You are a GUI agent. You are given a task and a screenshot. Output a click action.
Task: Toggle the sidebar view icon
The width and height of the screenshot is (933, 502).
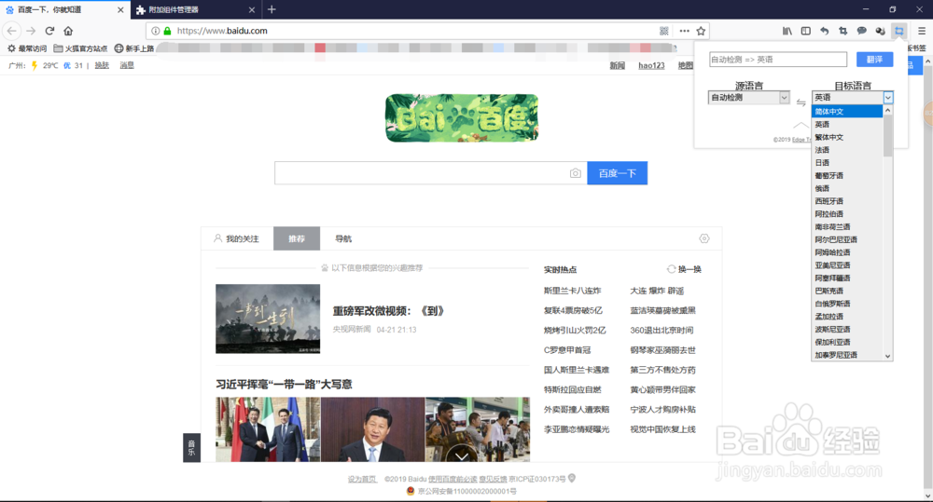(806, 31)
